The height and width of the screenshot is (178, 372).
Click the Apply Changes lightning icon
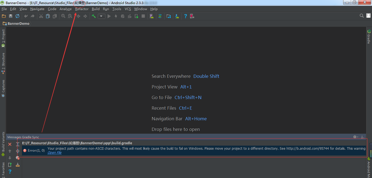[x=116, y=16]
